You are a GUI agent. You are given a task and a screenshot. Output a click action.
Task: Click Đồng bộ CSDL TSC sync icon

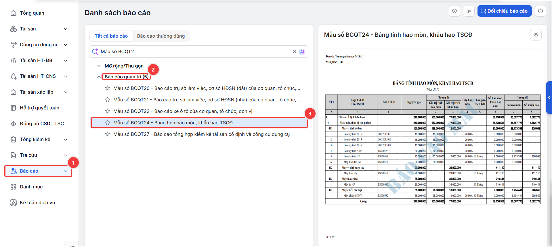click(x=13, y=123)
